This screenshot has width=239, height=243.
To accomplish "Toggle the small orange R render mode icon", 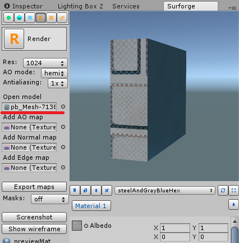I will (40, 18).
